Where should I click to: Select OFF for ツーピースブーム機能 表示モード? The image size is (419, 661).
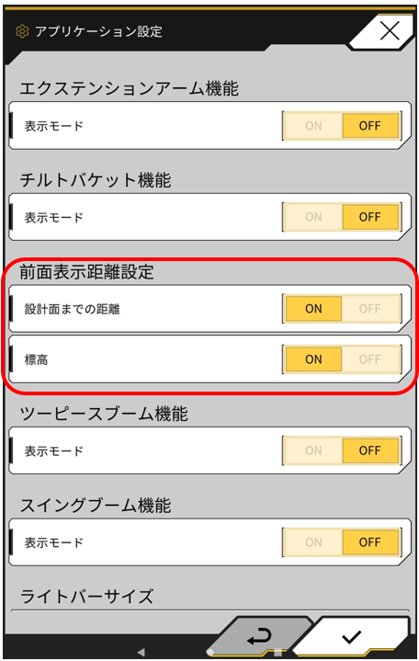tap(370, 450)
